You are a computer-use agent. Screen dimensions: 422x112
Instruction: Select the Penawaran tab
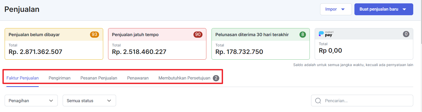pyautogui.click(x=138, y=78)
